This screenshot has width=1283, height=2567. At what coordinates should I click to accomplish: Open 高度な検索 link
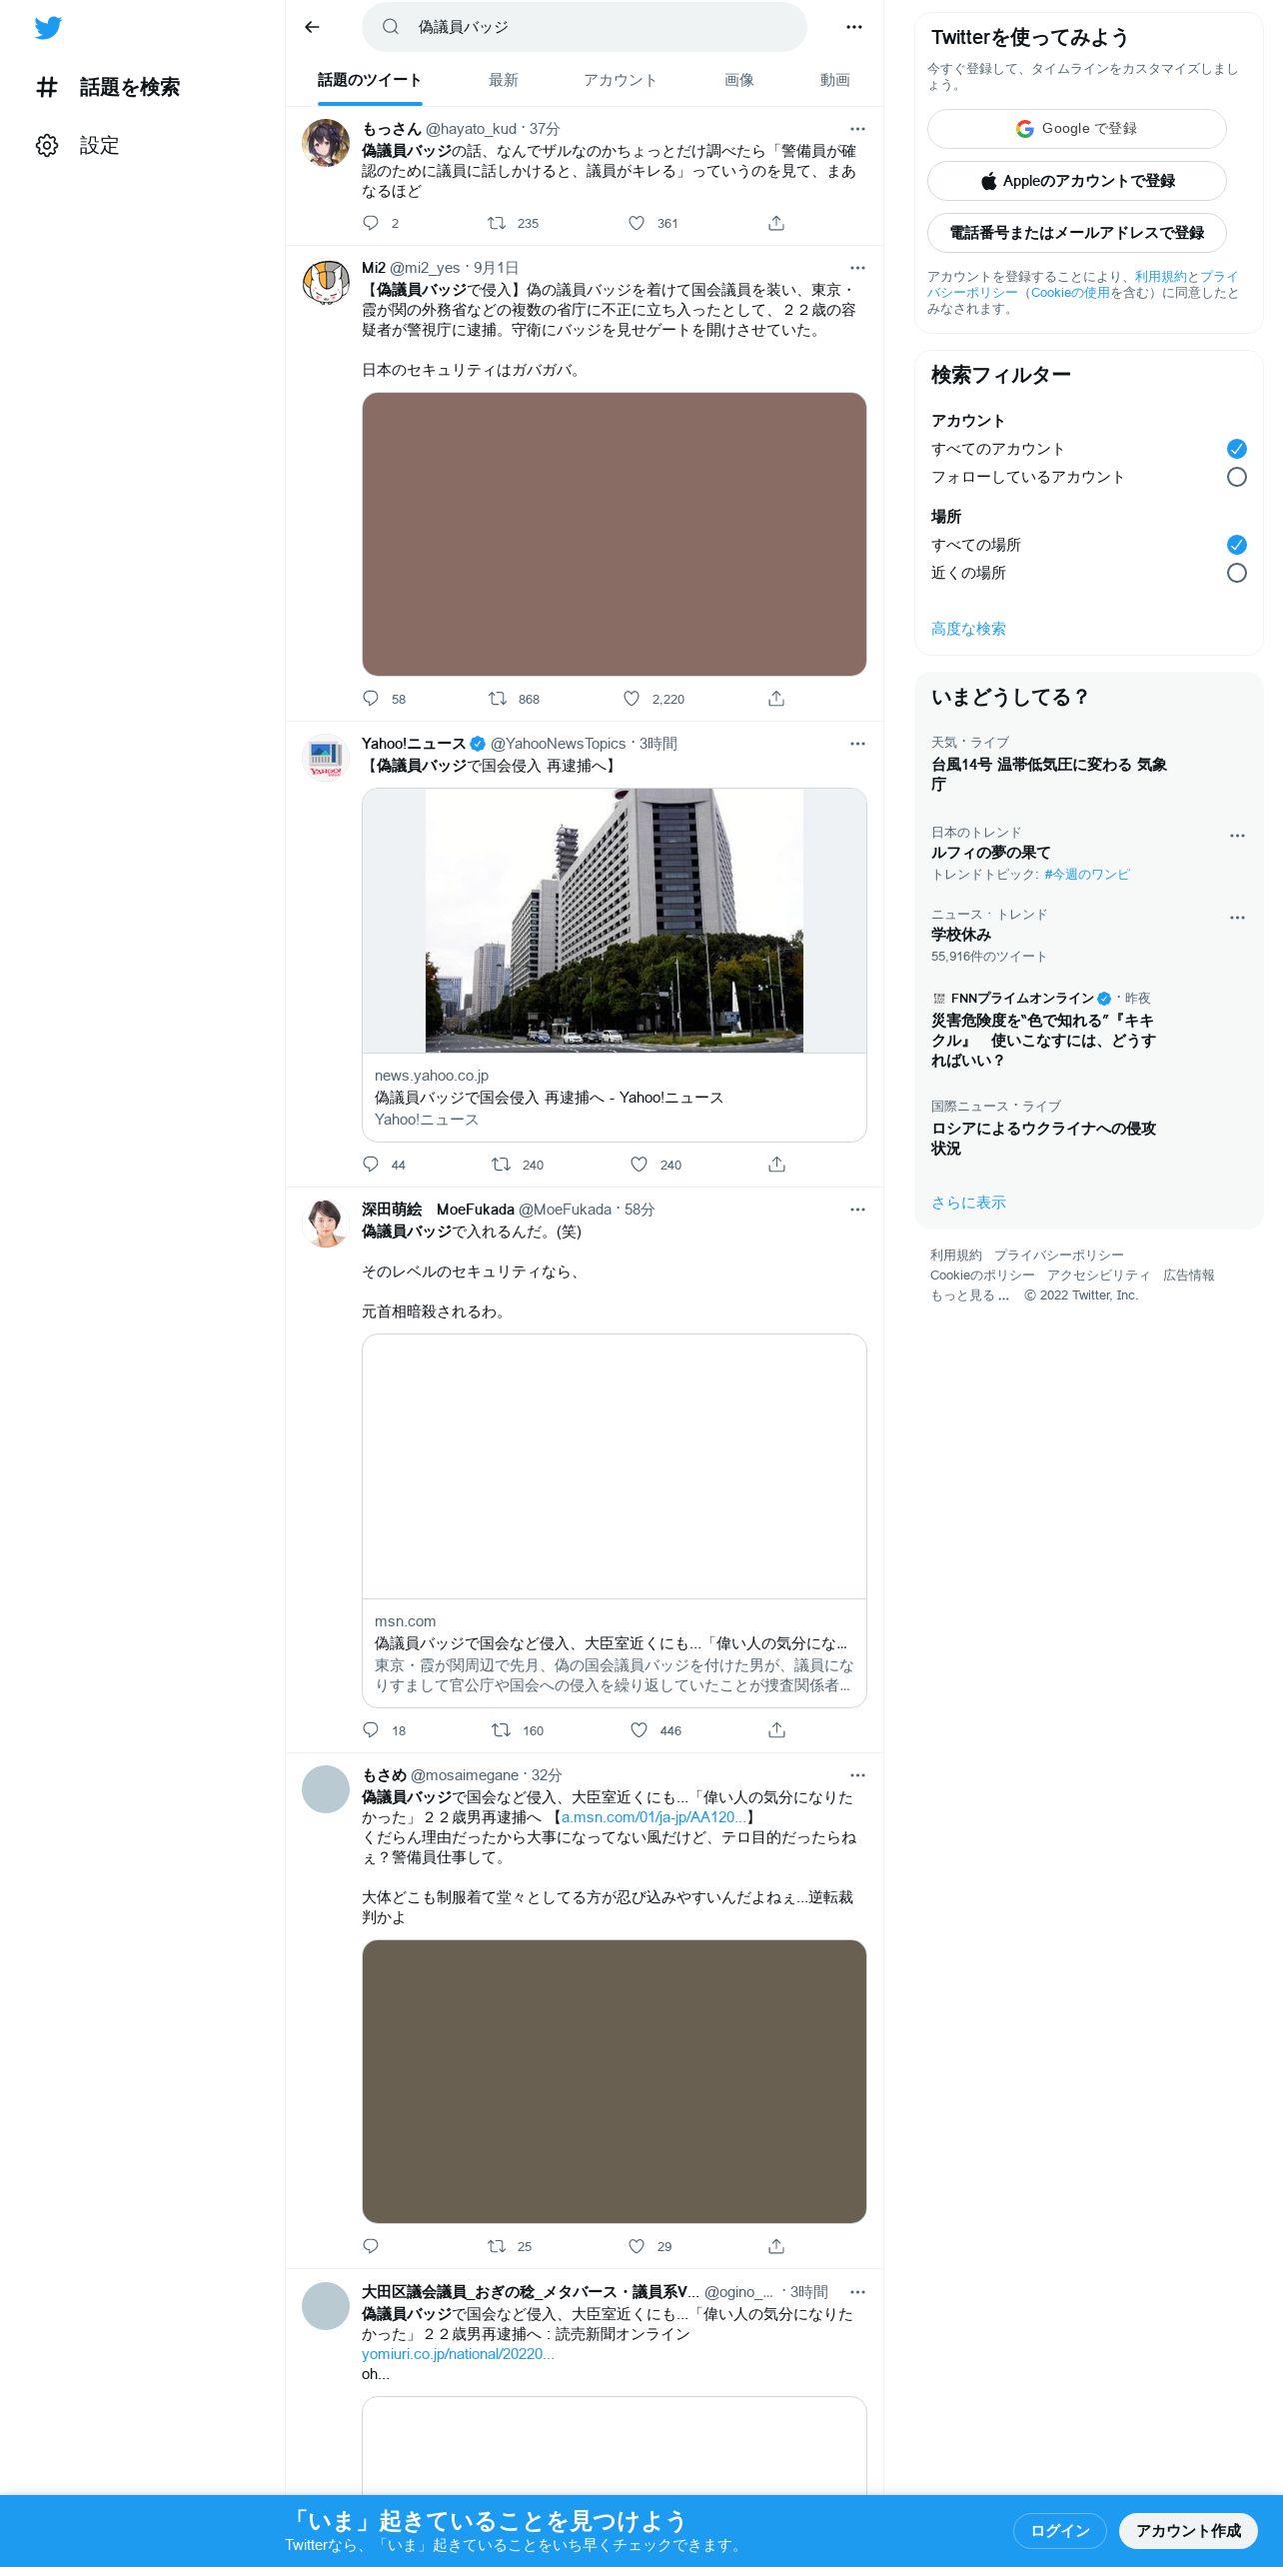pos(968,629)
